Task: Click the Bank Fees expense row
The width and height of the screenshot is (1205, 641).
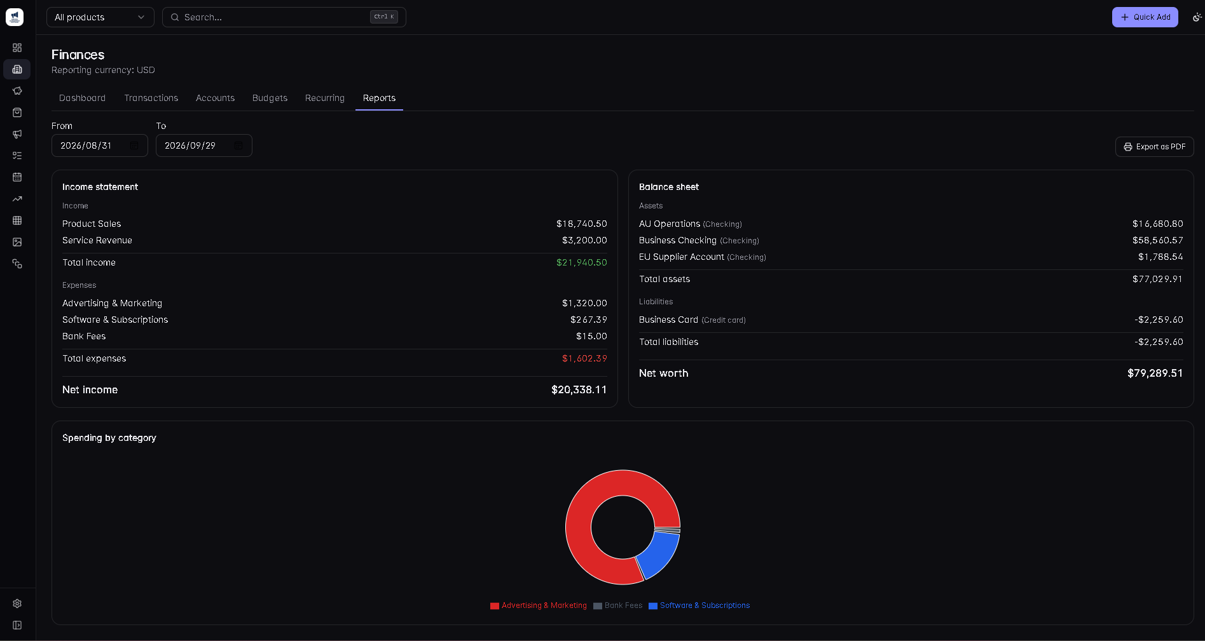Action: pyautogui.click(x=334, y=336)
